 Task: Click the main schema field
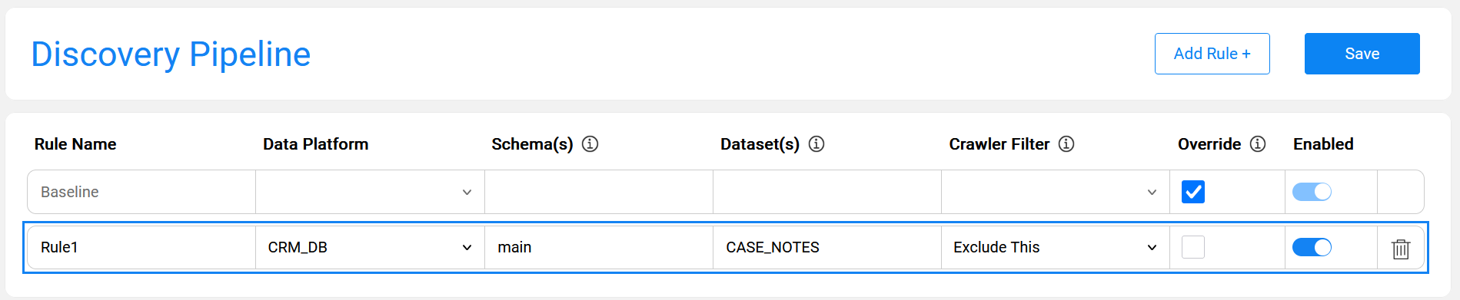point(599,247)
